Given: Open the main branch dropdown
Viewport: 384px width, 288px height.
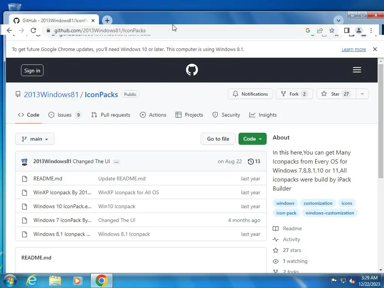Looking at the screenshot, I should point(35,139).
